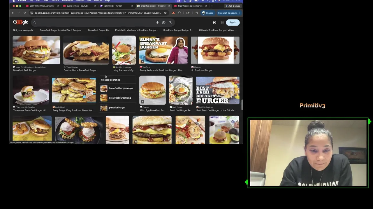Start a voice search with the microphone
This screenshot has height=209, width=373.
[157, 22]
